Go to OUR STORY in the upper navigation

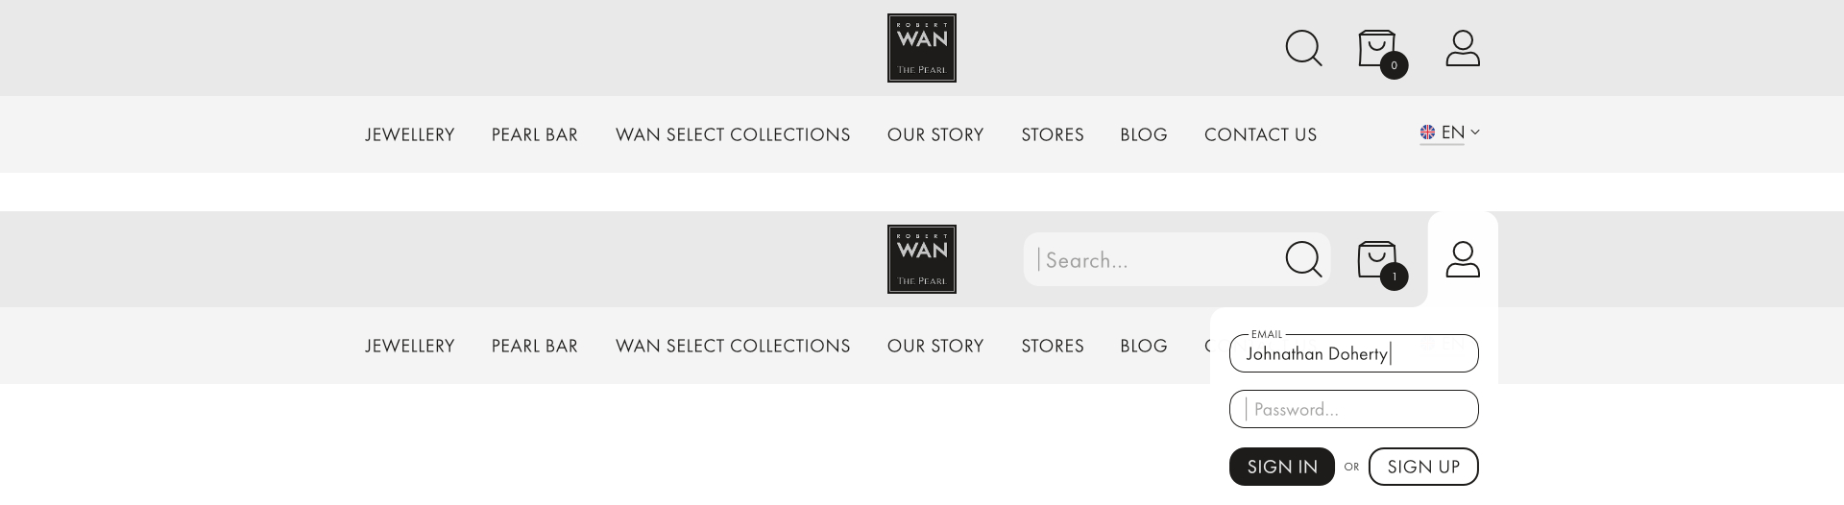click(935, 134)
